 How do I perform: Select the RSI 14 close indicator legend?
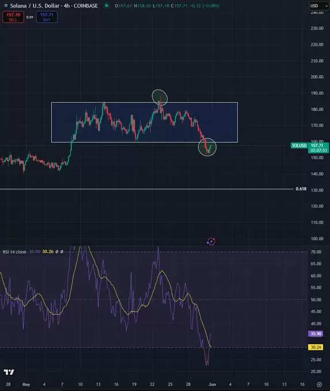[14, 252]
